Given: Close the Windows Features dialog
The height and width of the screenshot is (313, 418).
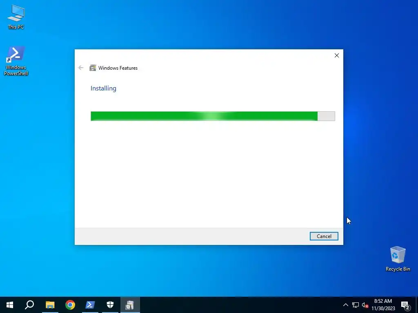Looking at the screenshot, I should (x=337, y=55).
